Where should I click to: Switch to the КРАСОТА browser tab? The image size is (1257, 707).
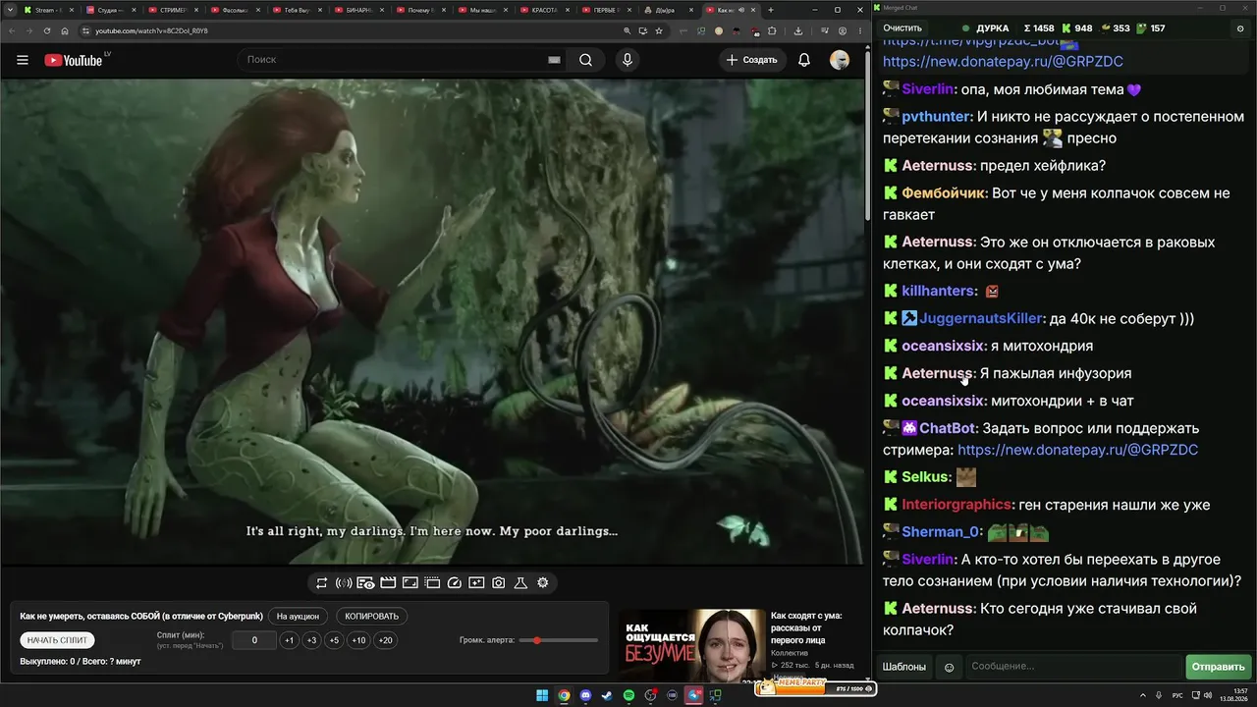click(545, 10)
